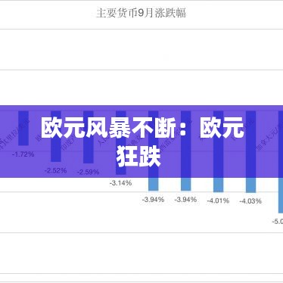Select the -4.03% data label

point(250,201)
